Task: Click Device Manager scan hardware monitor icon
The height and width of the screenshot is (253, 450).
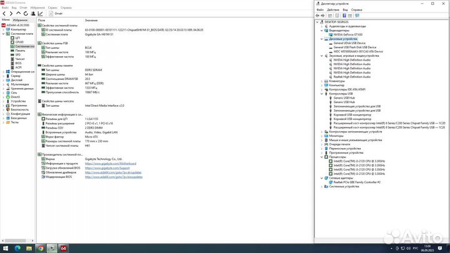Action: click(x=357, y=16)
